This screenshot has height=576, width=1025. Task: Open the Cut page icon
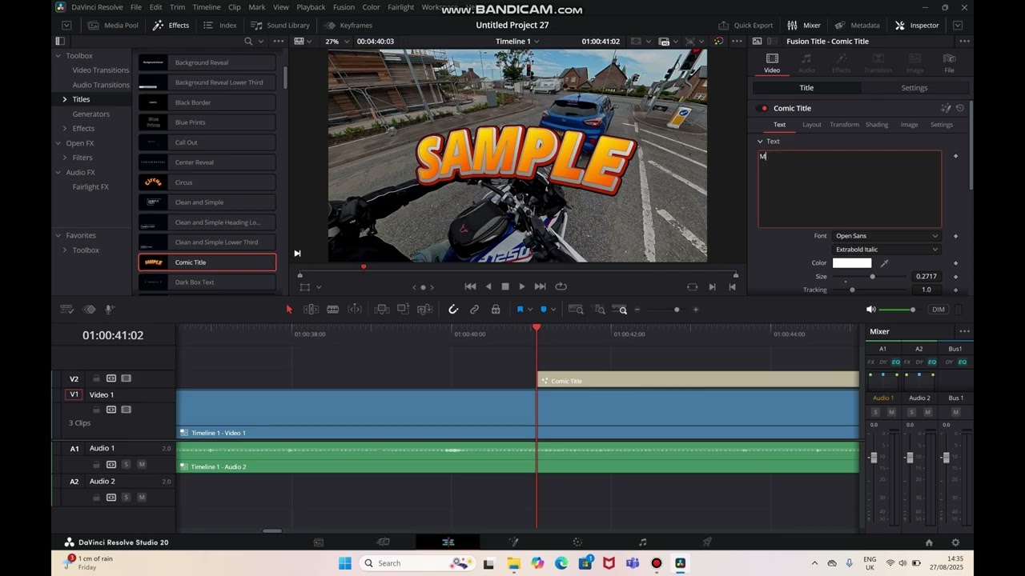coord(384,542)
